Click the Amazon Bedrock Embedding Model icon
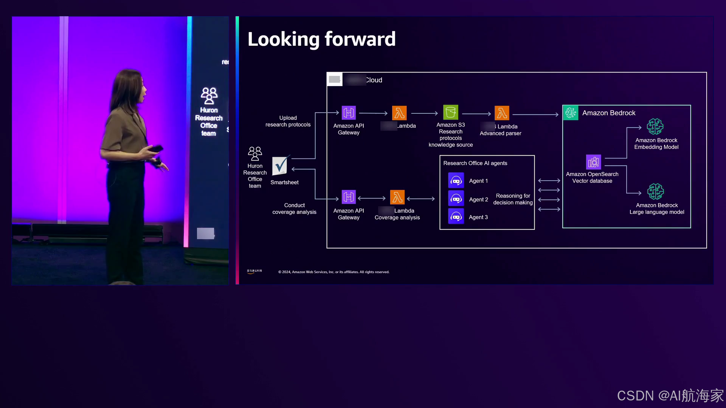Screen dimensions: 726x408 click(x=655, y=127)
